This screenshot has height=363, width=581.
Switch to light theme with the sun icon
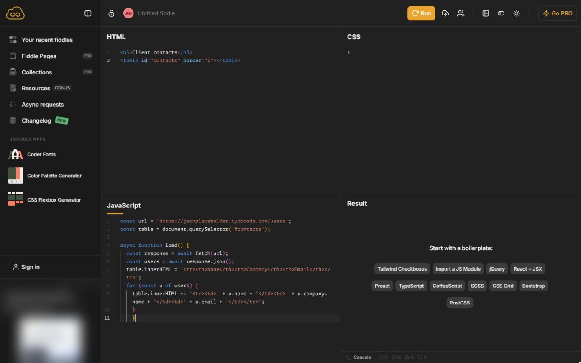pyautogui.click(x=517, y=13)
